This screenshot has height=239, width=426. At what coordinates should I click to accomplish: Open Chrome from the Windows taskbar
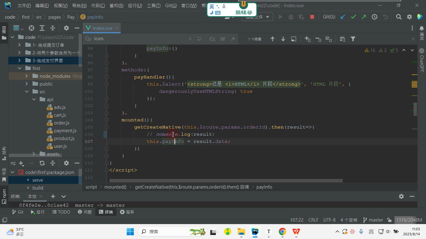(282, 232)
